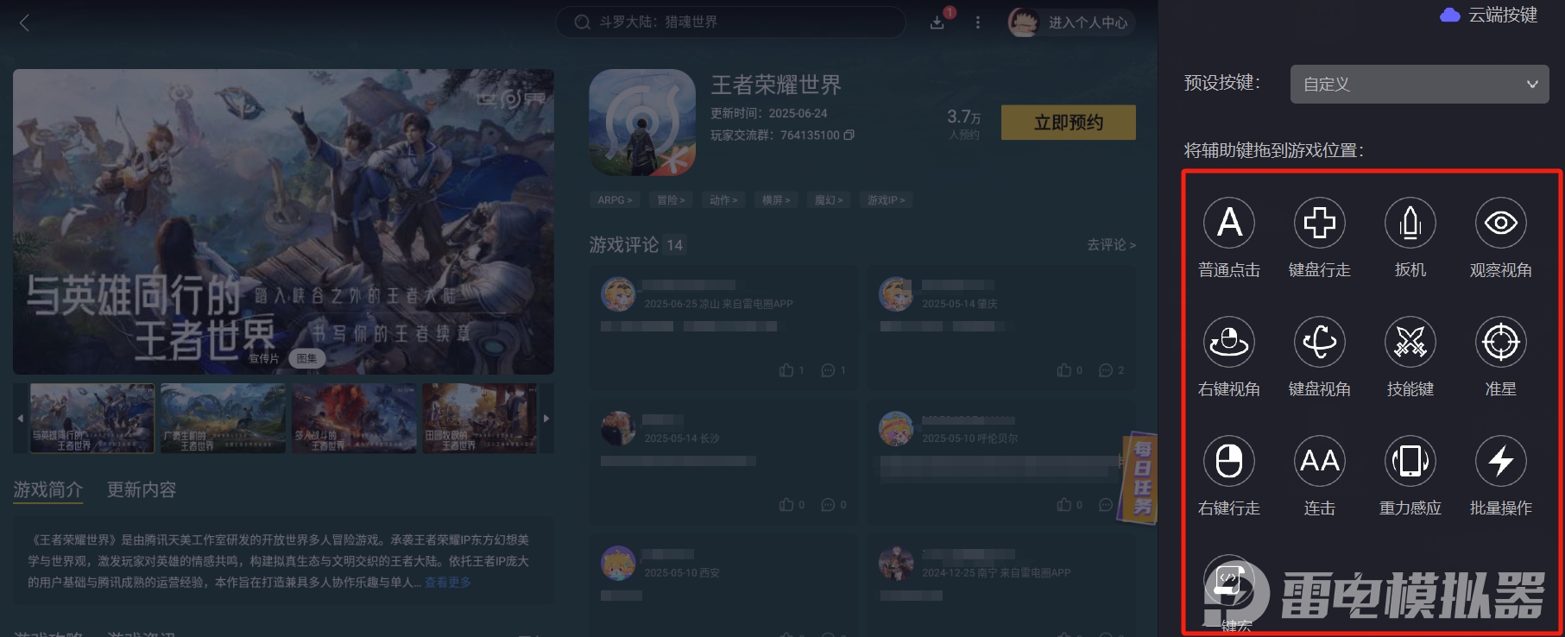
Task: Open the three-dot more options menu
Action: tap(978, 22)
